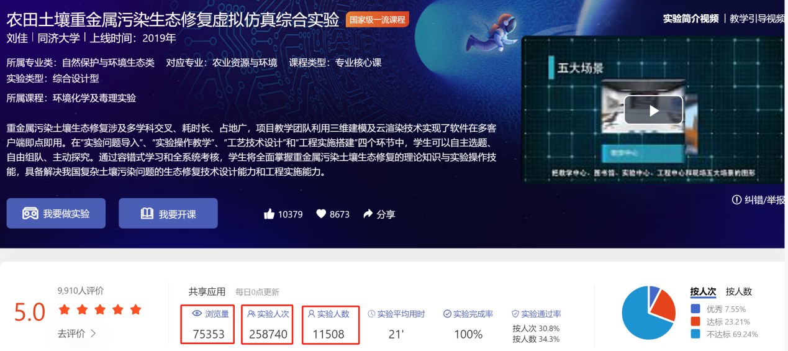Viewport: 788px width, 351px height.
Task: Click the blue 优秀 legend swatch
Action: (695, 309)
